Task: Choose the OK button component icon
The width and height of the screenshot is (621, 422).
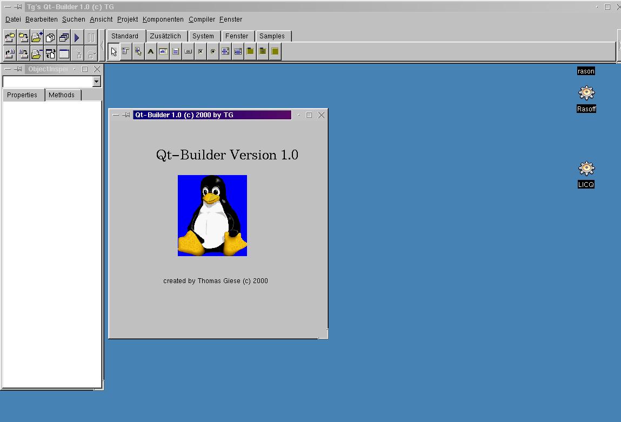Action: pos(188,52)
